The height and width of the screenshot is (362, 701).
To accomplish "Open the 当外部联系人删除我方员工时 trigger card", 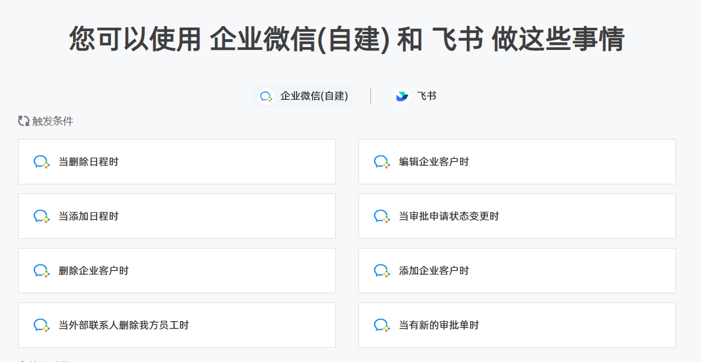I will pyautogui.click(x=177, y=325).
